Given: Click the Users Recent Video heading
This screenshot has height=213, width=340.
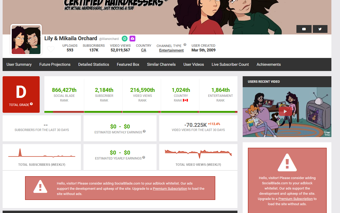Looking at the screenshot, I should tap(264, 82).
